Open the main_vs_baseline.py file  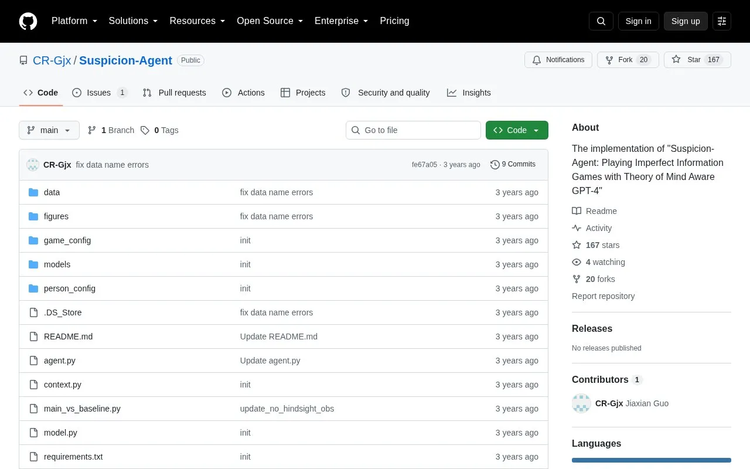pyautogui.click(x=82, y=409)
